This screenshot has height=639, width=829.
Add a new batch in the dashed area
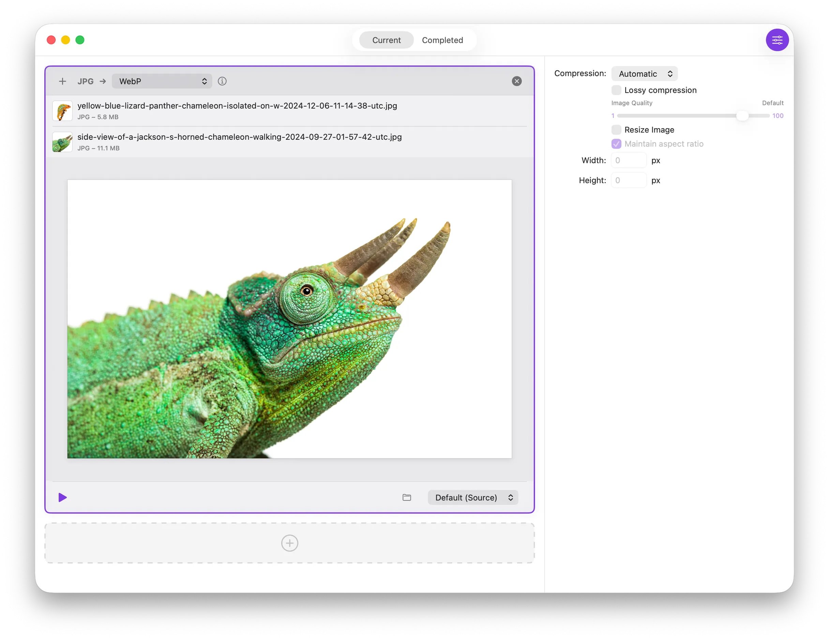(x=289, y=543)
